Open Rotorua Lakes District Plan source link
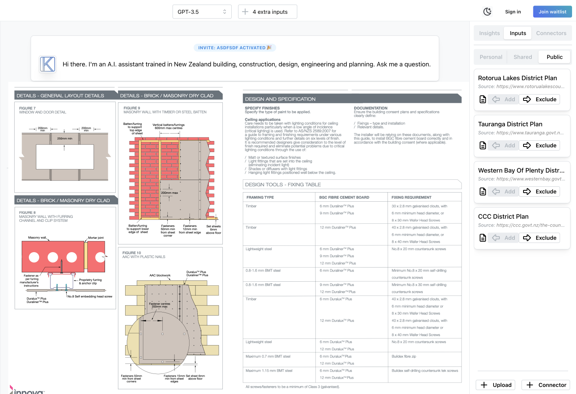The height and width of the screenshot is (394, 576). (x=521, y=87)
